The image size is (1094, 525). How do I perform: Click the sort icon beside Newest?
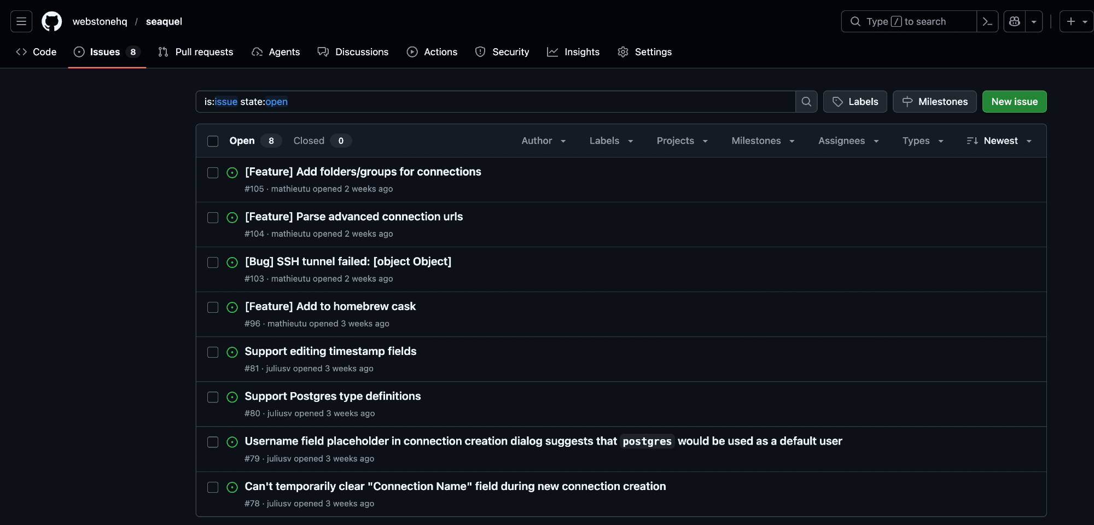[x=972, y=141]
